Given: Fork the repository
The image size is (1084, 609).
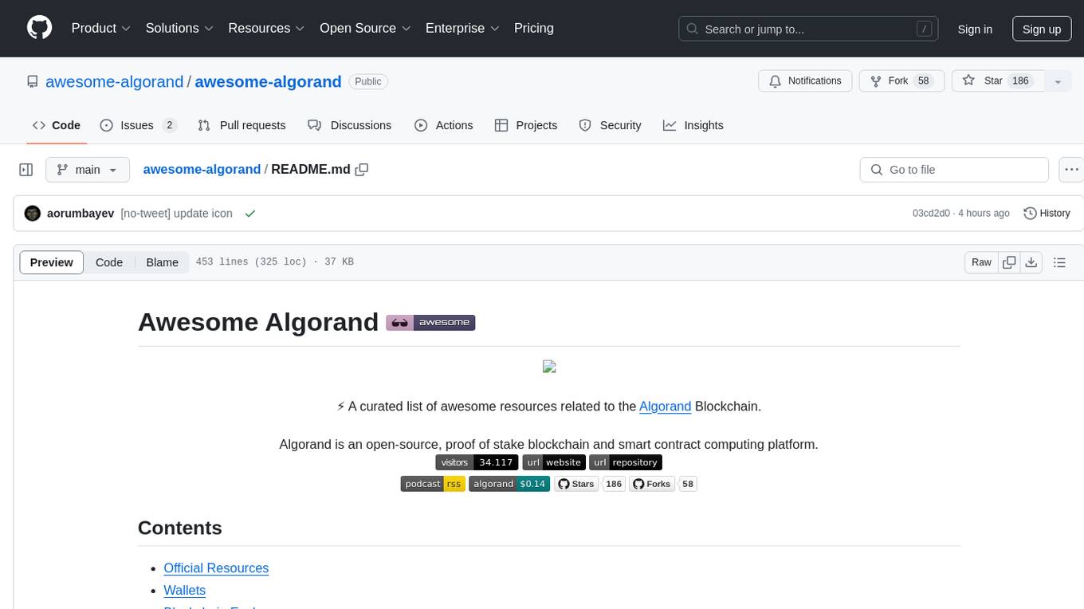Looking at the screenshot, I should pos(901,81).
